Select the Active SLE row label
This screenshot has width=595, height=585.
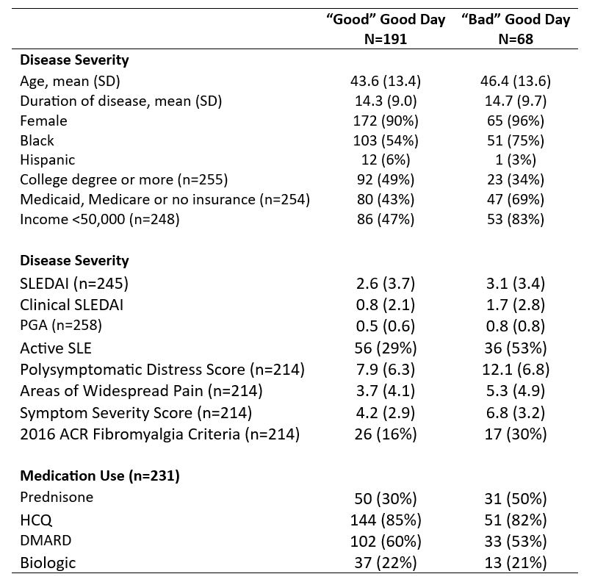coord(56,348)
